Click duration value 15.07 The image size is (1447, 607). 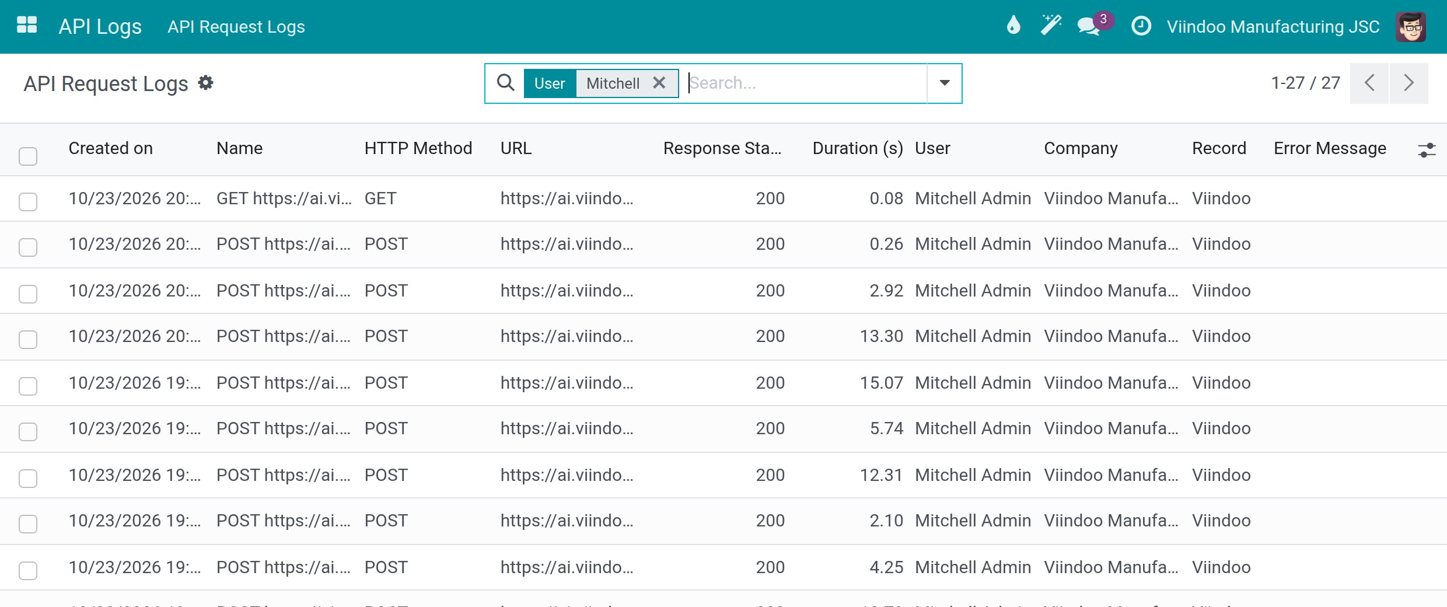click(x=882, y=383)
